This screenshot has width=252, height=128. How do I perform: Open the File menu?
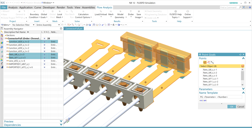3,7
